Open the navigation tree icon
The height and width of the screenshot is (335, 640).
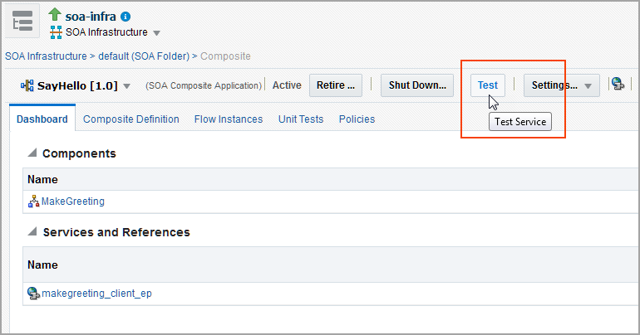22,22
